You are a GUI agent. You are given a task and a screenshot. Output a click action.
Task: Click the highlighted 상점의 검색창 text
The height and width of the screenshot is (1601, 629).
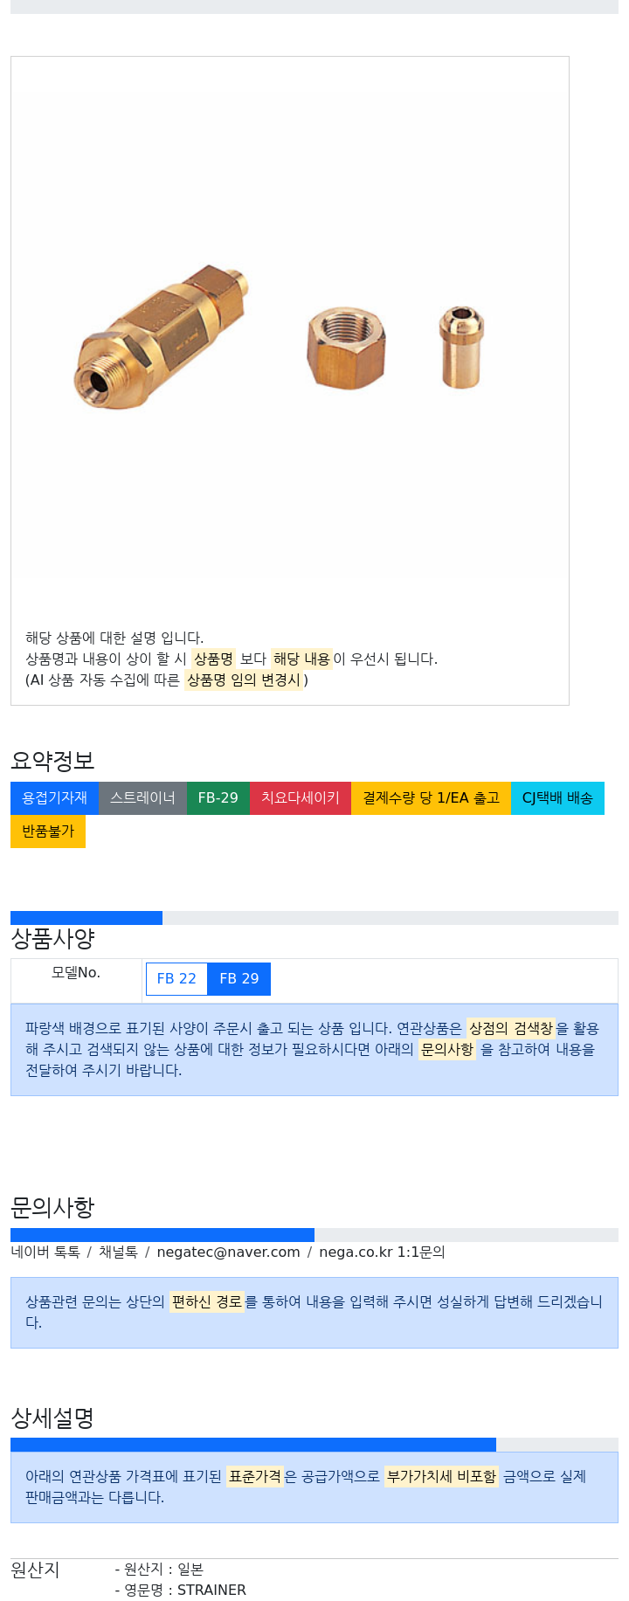point(511,1029)
